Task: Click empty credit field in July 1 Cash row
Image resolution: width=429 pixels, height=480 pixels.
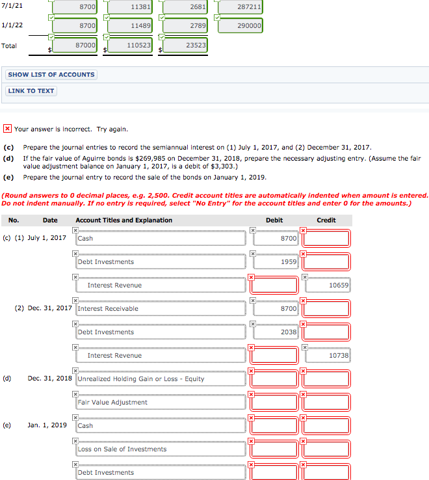Action: coord(326,238)
